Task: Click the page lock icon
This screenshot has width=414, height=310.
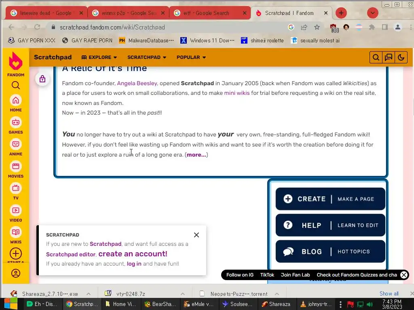Action: tap(42, 79)
